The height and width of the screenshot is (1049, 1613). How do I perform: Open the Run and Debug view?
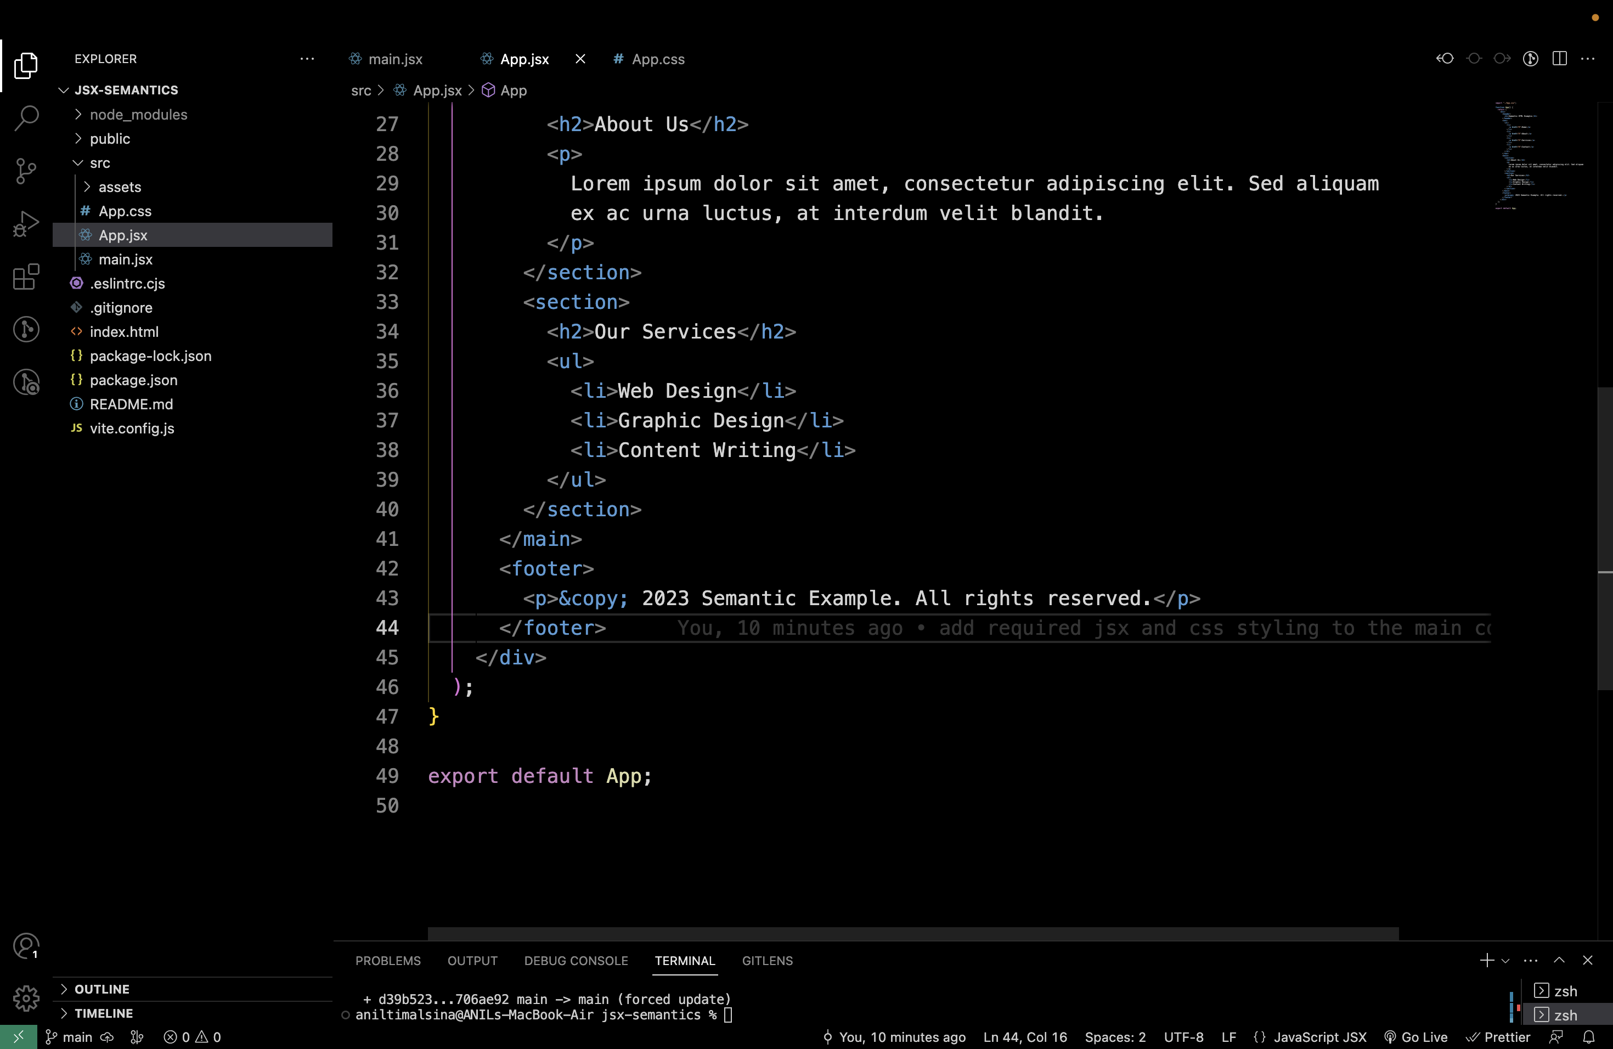pyautogui.click(x=26, y=224)
